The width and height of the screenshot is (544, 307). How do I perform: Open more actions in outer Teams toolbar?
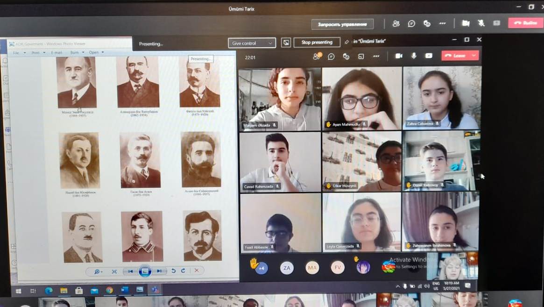pos(442,23)
